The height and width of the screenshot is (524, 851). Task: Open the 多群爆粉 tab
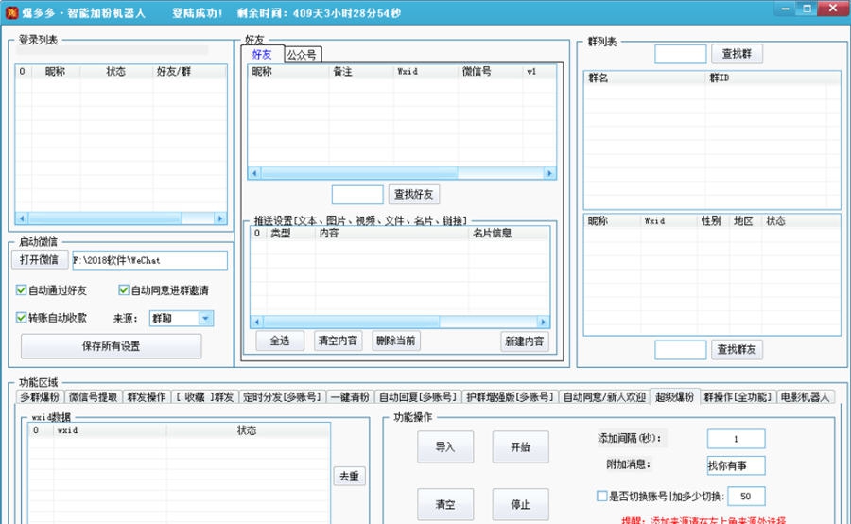(x=40, y=397)
